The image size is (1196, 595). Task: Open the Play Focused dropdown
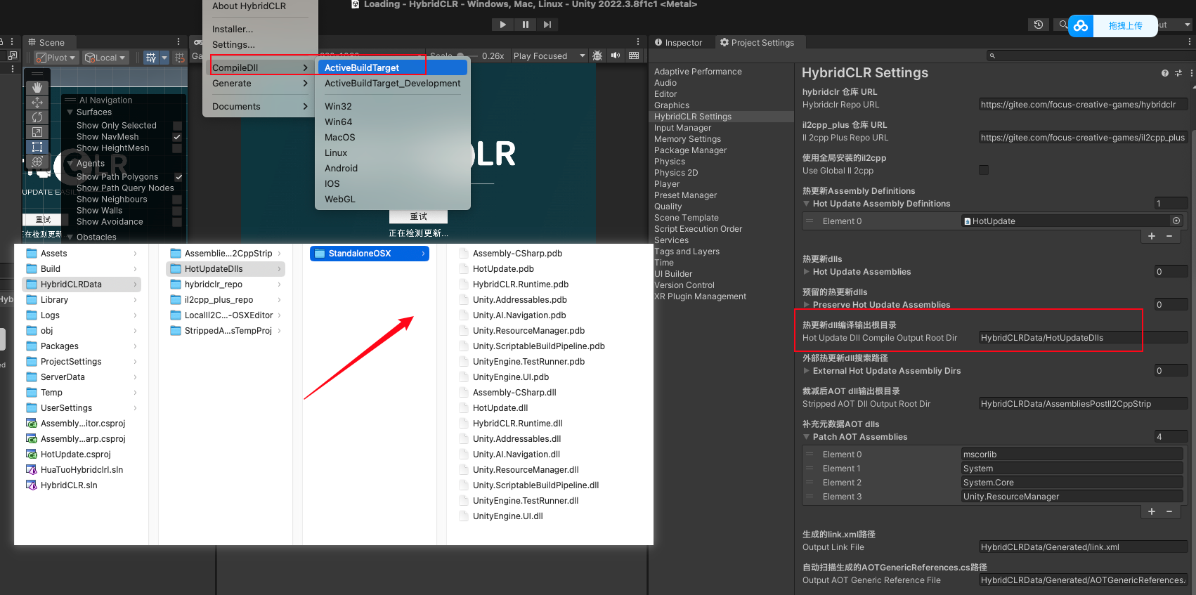pyautogui.click(x=549, y=55)
